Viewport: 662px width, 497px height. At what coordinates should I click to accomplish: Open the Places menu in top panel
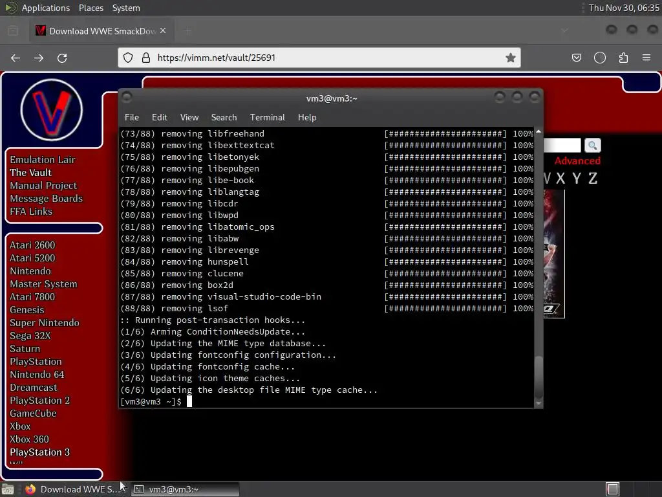(91, 8)
